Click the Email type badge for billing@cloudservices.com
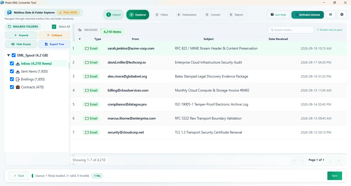The height and width of the screenshot is (186, 351). [91, 90]
